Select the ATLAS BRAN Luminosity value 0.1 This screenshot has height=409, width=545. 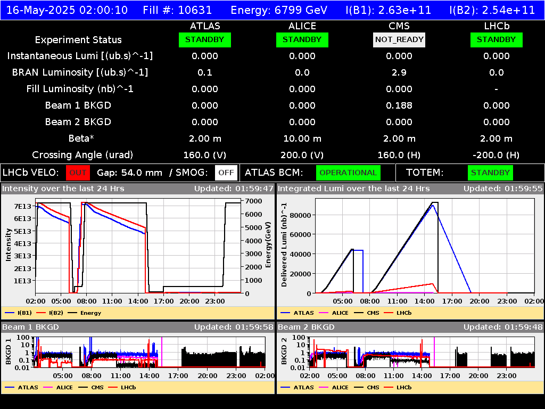point(205,72)
